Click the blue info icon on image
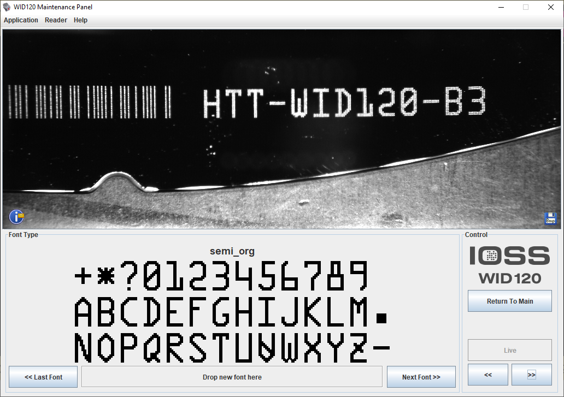 pos(16,217)
